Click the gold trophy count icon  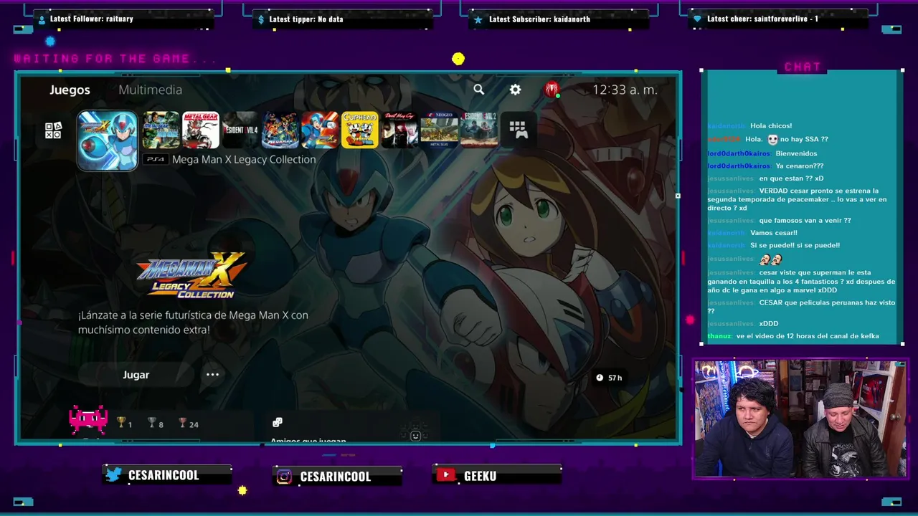(x=121, y=423)
